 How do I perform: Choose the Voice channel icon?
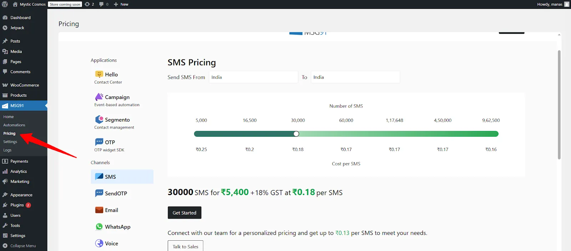pyautogui.click(x=99, y=244)
